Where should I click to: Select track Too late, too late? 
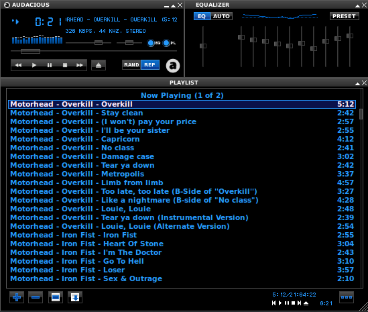(x=182, y=191)
